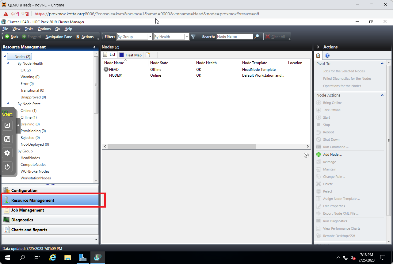Switch to the Heat Map tab

click(x=131, y=55)
